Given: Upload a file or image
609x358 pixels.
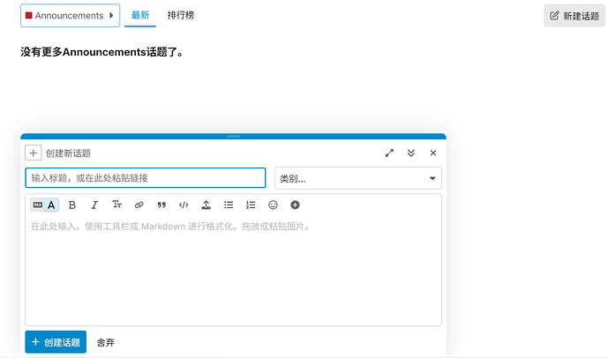Looking at the screenshot, I should [206, 205].
